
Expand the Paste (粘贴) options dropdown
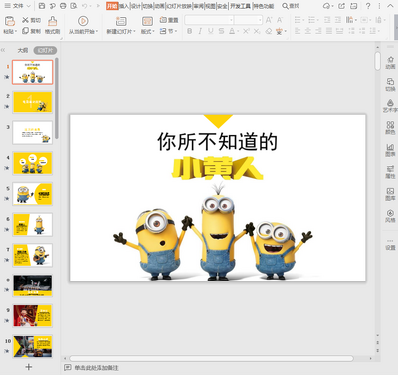16,31
